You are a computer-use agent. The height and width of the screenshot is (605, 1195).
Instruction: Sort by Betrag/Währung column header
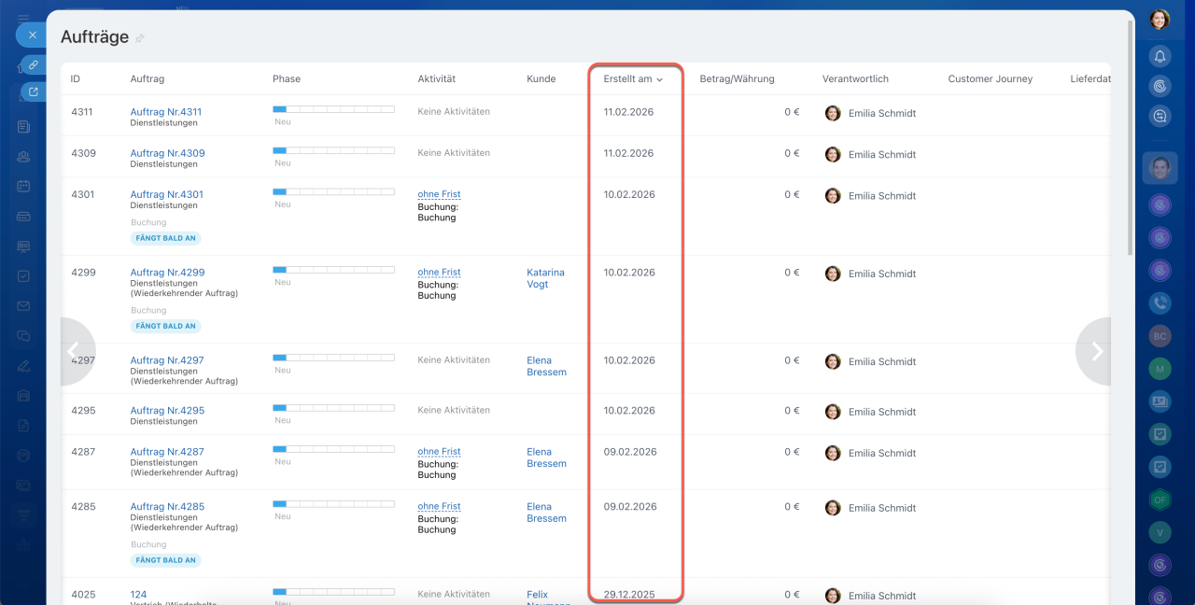(x=737, y=79)
